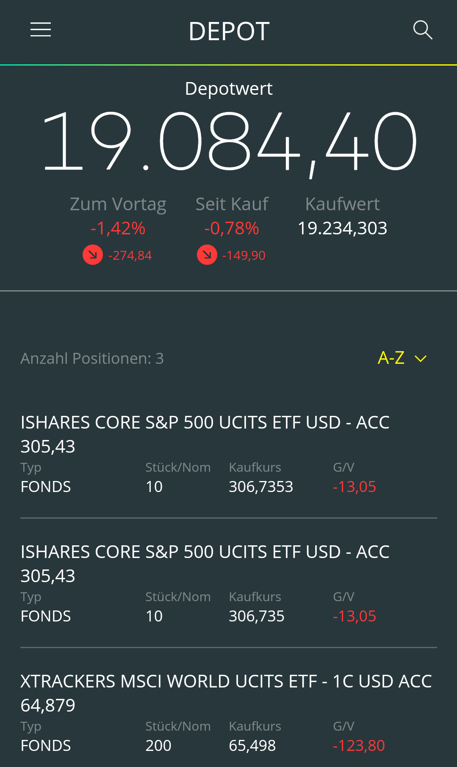457x767 pixels.
Task: Click the -123,80 G/V value
Action: (x=359, y=745)
